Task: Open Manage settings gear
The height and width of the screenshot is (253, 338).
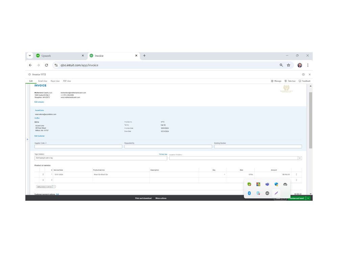Action: (x=276, y=81)
